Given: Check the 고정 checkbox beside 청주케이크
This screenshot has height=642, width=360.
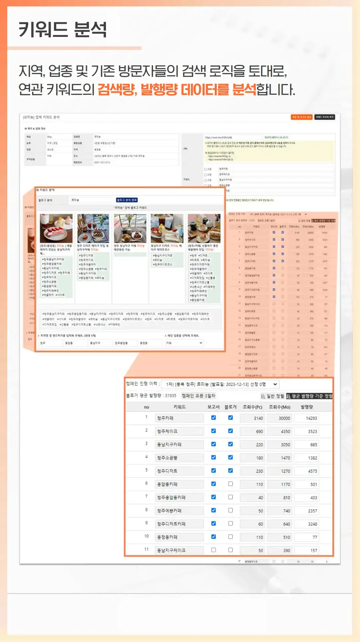Looking at the screenshot, I should point(206,174).
